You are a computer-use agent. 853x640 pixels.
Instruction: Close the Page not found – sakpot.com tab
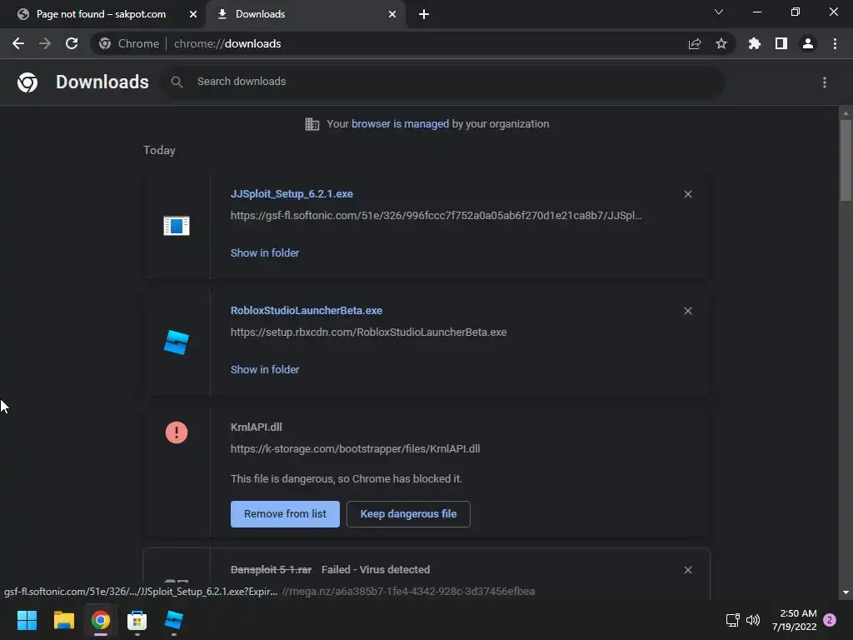(193, 14)
